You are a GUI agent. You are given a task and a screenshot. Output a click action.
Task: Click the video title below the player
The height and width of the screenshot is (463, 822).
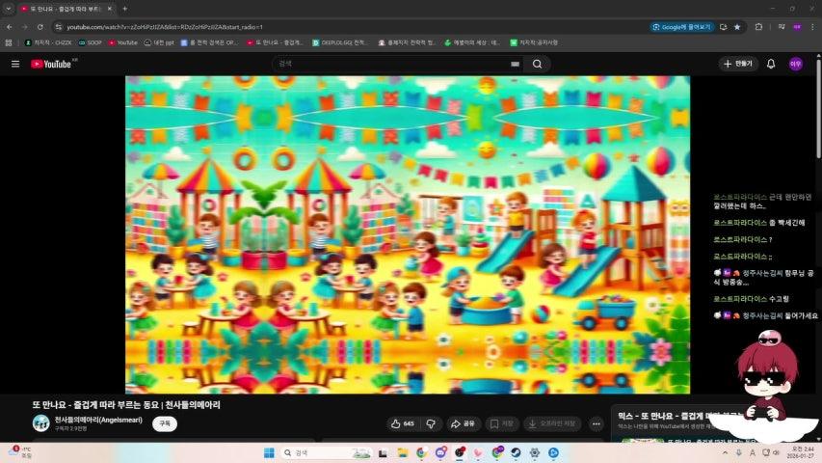pos(126,405)
